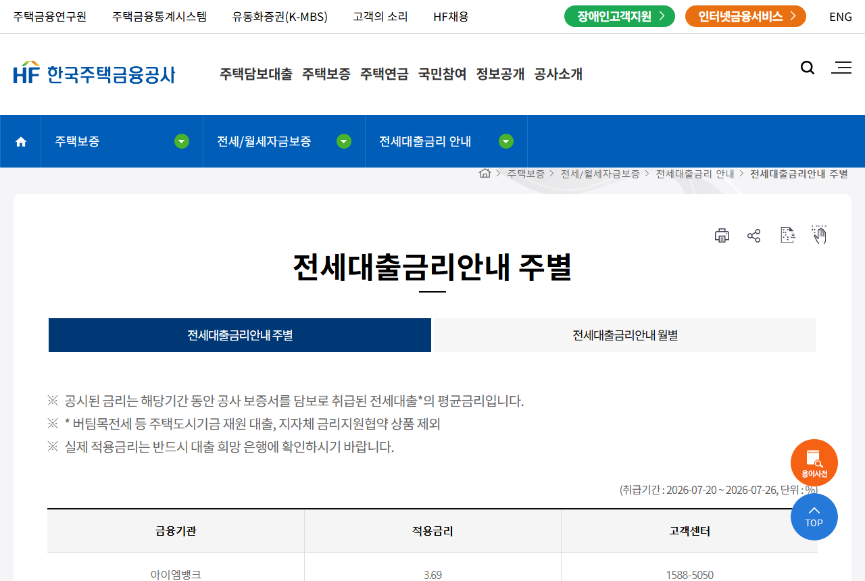Print the page with the printer icon

point(722,235)
